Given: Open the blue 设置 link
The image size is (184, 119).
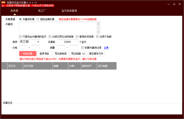Looking at the screenshot, I should click(x=106, y=48).
